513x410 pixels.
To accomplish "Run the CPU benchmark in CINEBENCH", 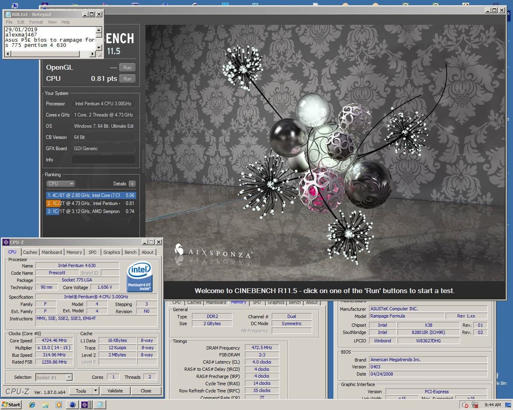I will pos(127,79).
